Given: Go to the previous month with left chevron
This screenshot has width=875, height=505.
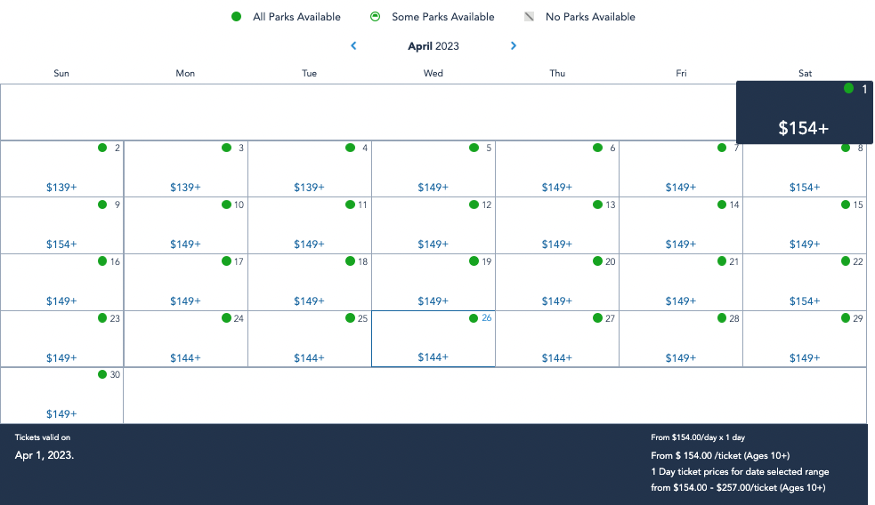Looking at the screenshot, I should (354, 45).
